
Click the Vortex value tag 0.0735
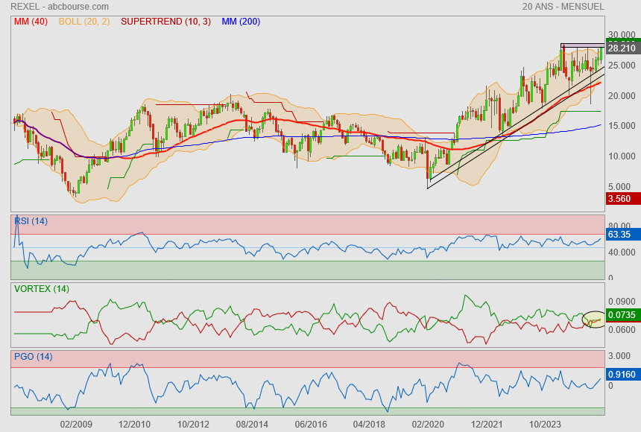tap(622, 315)
